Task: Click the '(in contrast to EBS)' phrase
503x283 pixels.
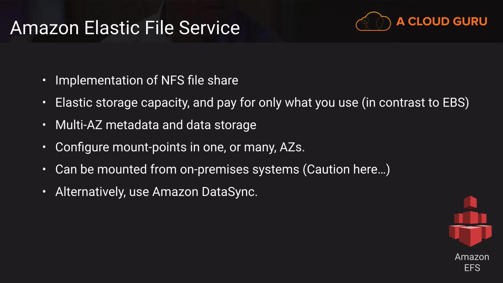Action: click(415, 102)
